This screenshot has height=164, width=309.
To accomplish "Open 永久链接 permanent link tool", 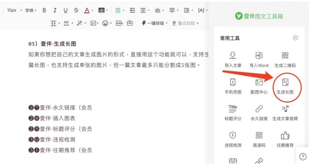I will (259, 113).
